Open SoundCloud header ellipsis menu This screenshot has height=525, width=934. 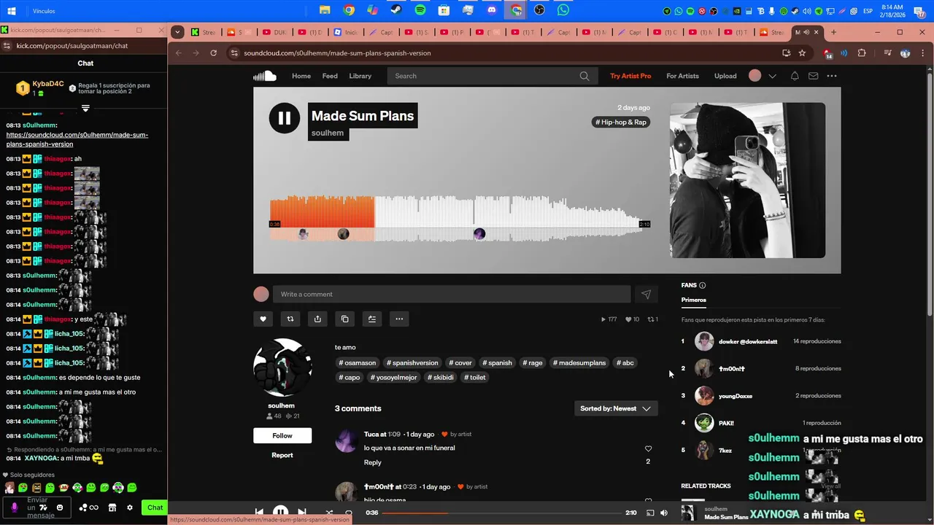coord(832,76)
